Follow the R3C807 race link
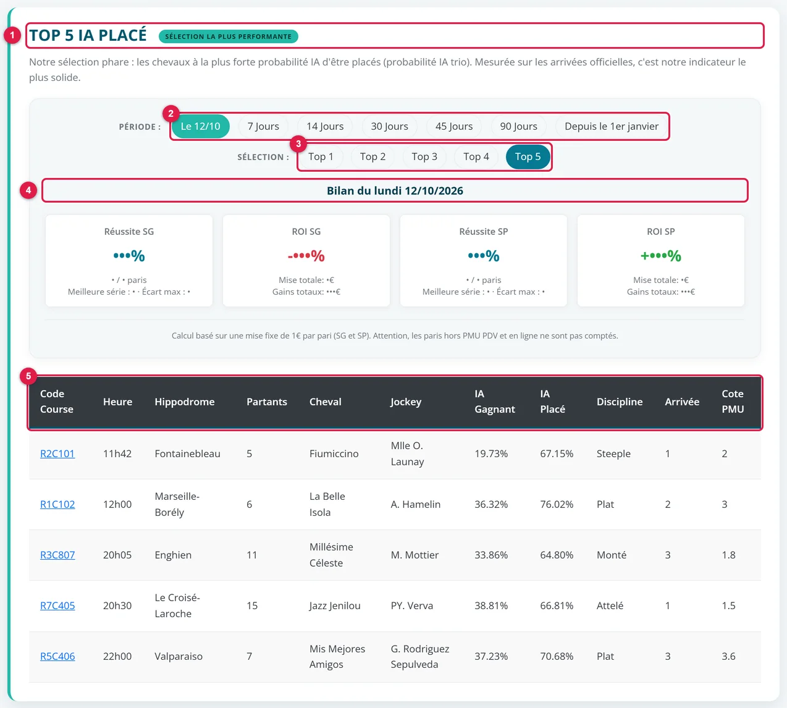787x708 pixels. (x=57, y=555)
